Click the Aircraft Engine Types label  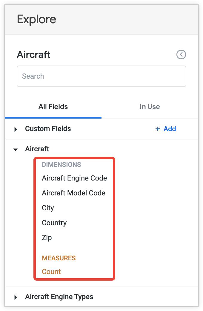[59, 297]
